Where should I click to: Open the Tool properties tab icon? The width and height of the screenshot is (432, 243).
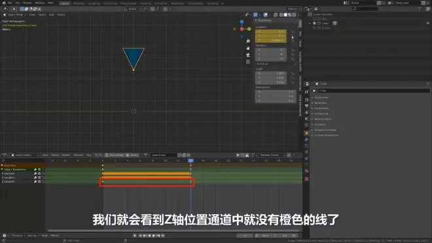click(x=306, y=92)
